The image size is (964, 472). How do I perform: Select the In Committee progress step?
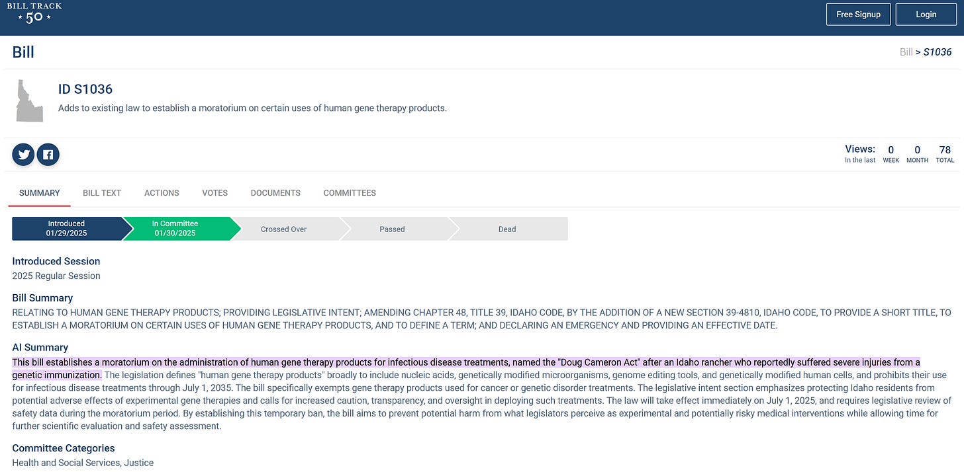[176, 229]
